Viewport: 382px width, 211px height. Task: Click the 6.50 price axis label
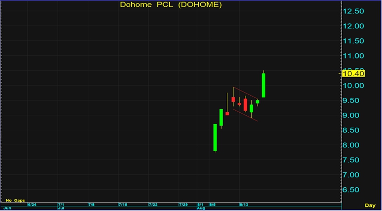[351, 190]
